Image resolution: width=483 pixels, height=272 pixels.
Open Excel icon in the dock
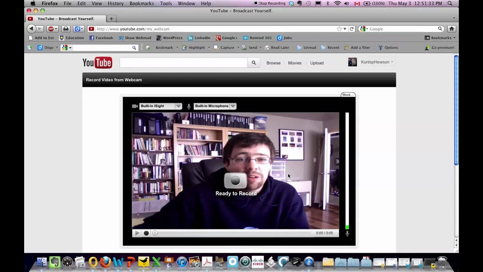click(156, 262)
